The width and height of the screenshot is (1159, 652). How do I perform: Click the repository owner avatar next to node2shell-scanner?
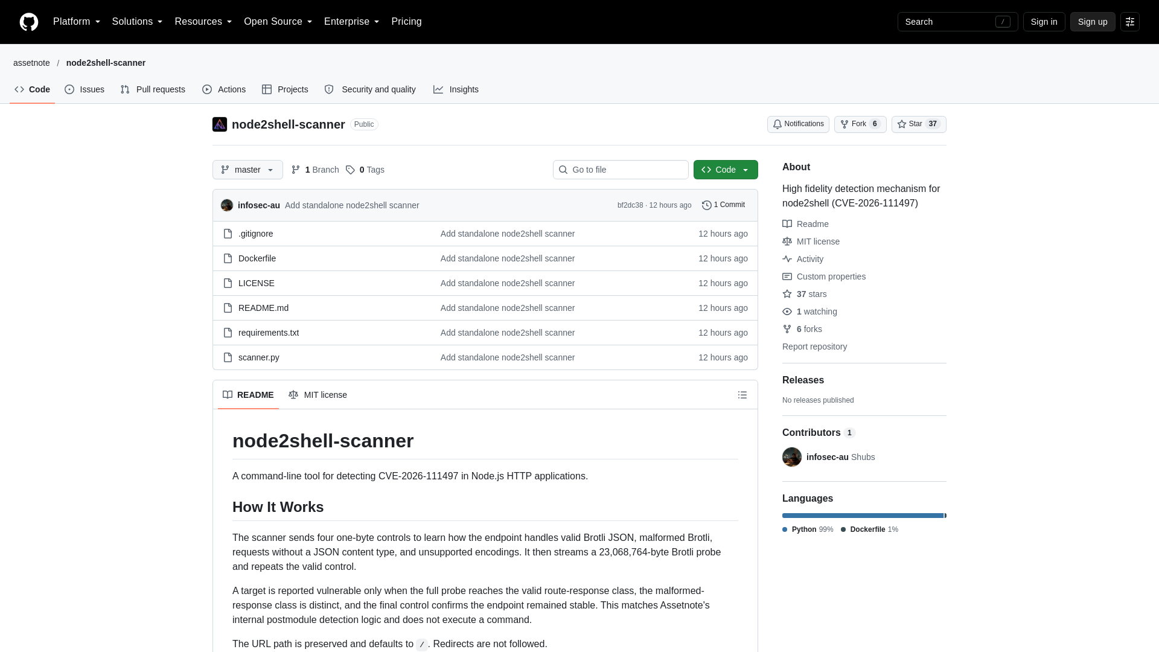[220, 124]
